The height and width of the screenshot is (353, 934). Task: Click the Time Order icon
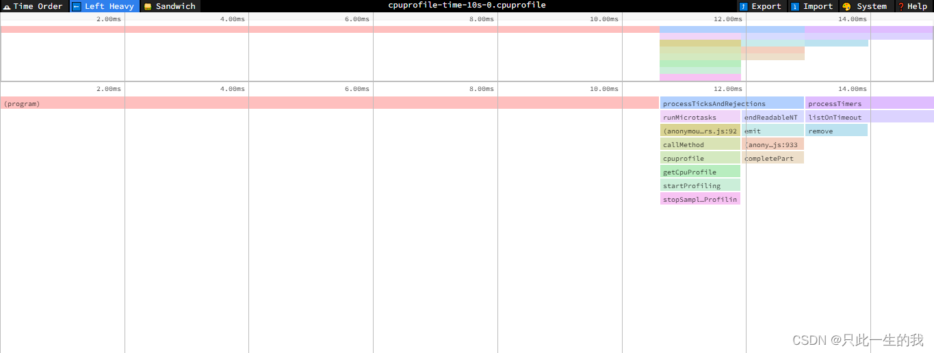point(6,6)
